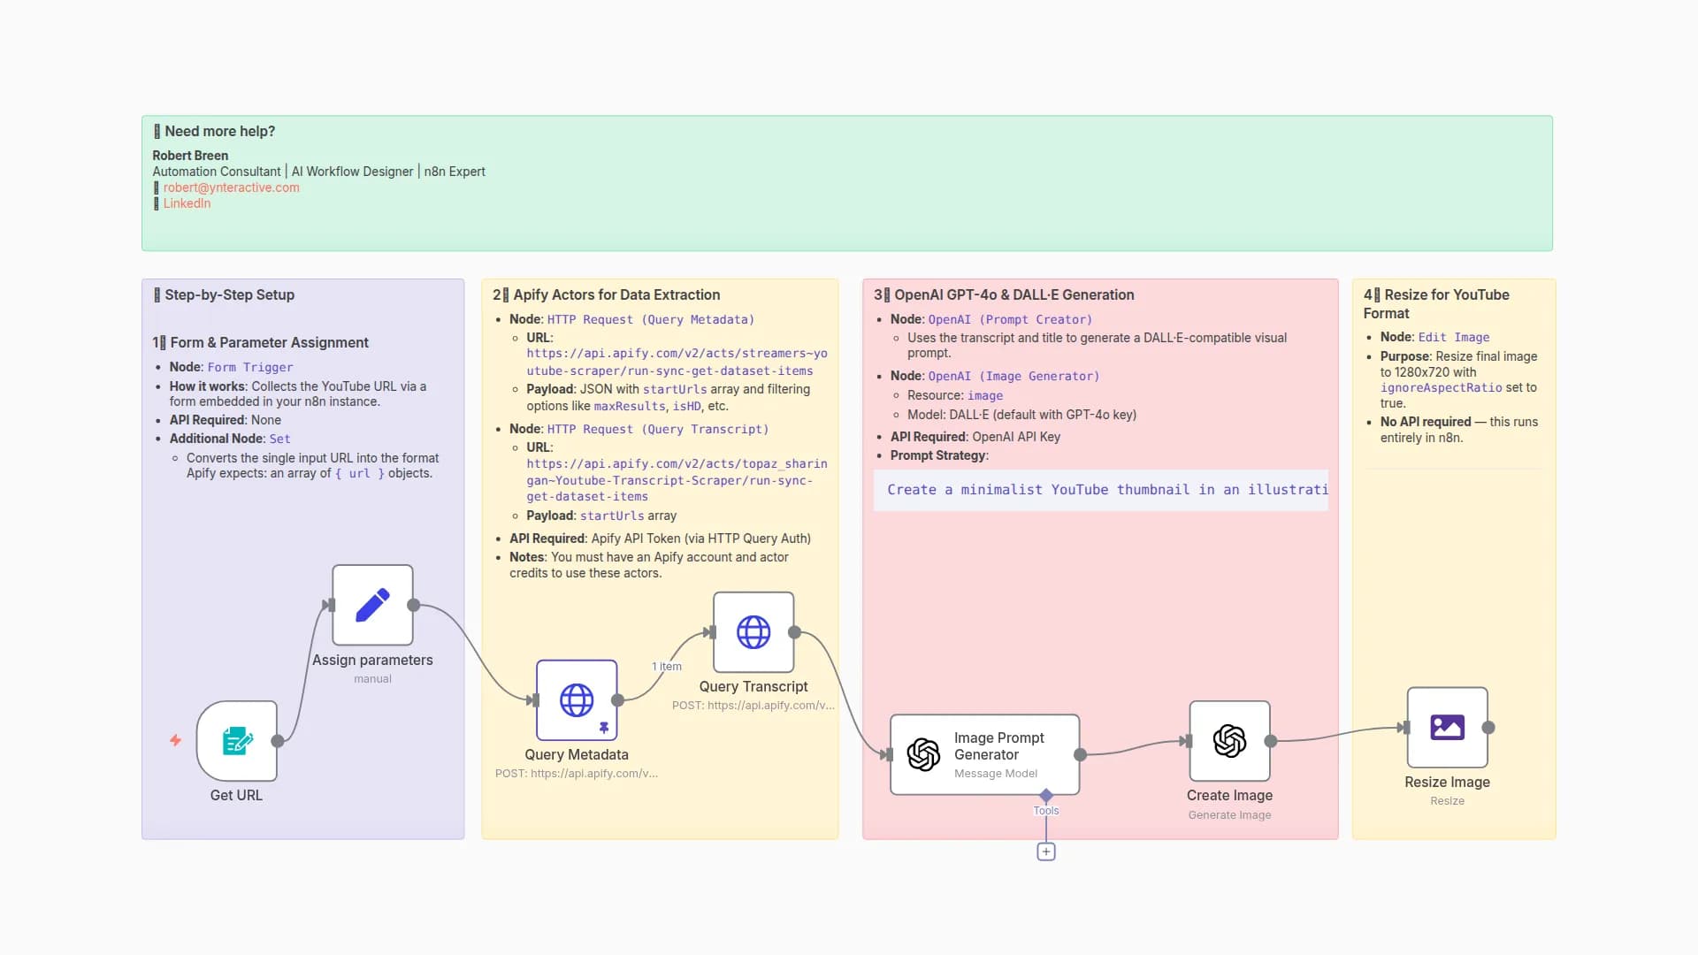Select the Image Prompt Generator OpenAI node

click(984, 754)
